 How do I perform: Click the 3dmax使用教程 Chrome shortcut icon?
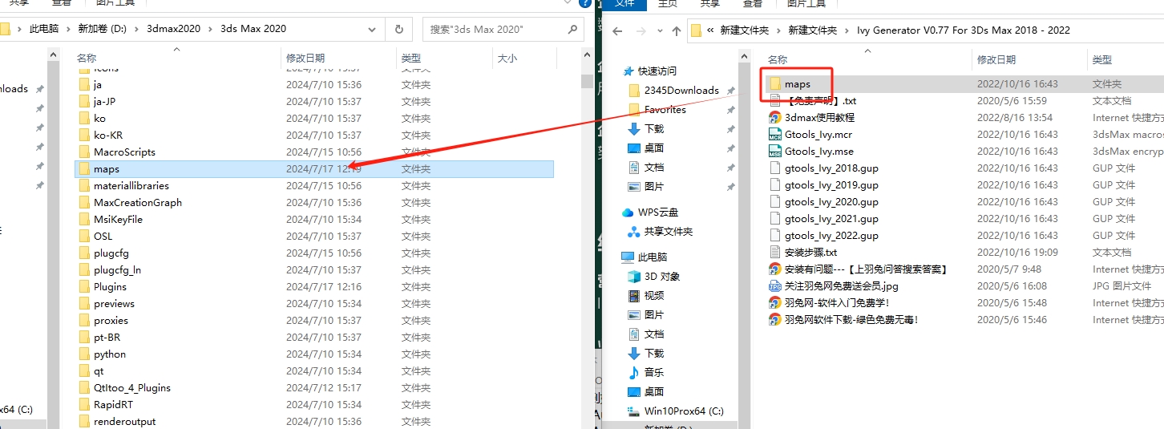coord(775,117)
